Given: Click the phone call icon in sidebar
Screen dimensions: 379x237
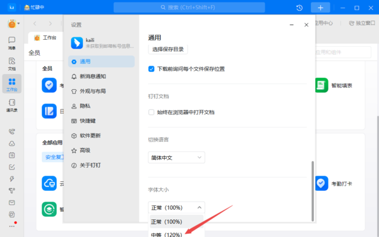Looking at the screenshot, I should [11, 131].
